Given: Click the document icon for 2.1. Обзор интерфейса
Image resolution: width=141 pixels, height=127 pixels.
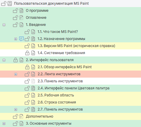Looking at the screenshot, I should [33, 67].
